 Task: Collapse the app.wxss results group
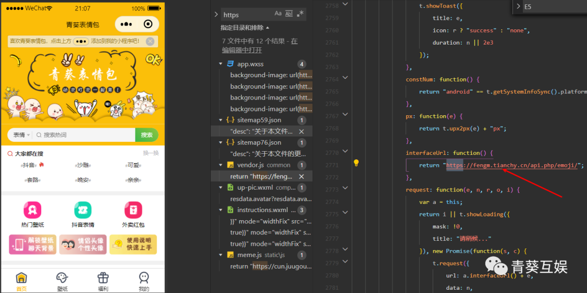[221, 64]
